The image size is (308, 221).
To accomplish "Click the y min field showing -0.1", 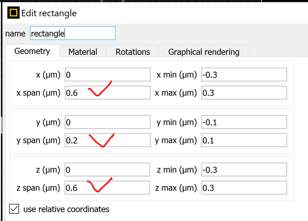I will 244,122.
